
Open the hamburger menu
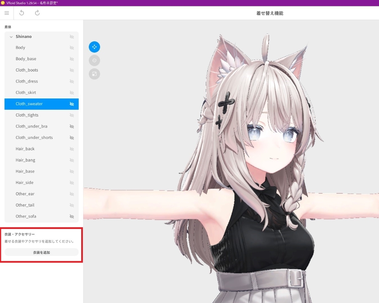pyautogui.click(x=7, y=13)
